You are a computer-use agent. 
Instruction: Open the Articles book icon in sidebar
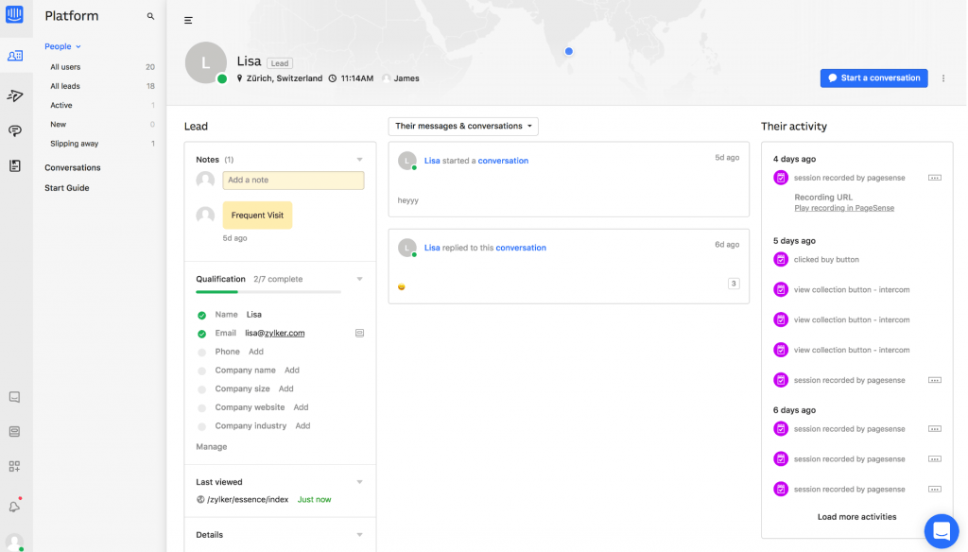tap(15, 166)
